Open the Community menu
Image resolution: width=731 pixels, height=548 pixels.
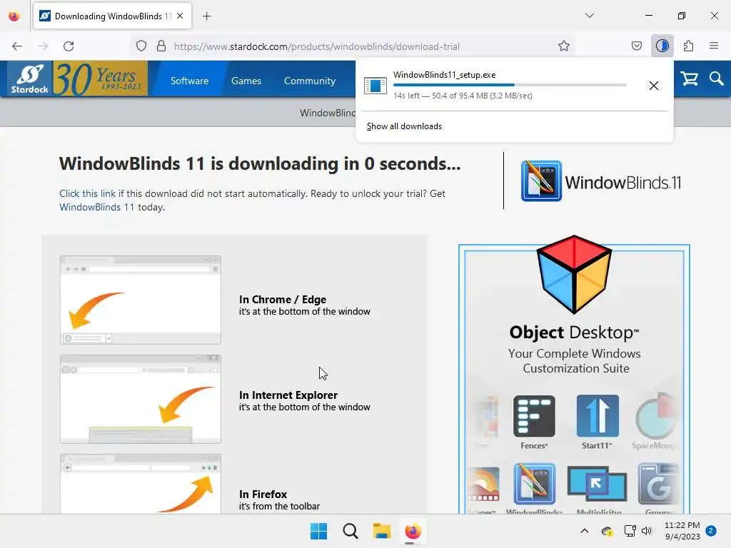click(310, 81)
